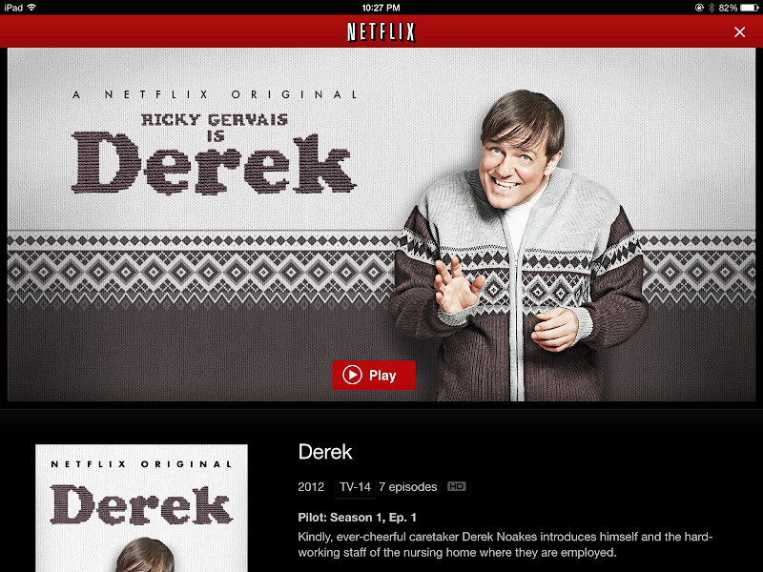Tap the rotation lock icon
This screenshot has height=572, width=763.
pos(699,8)
